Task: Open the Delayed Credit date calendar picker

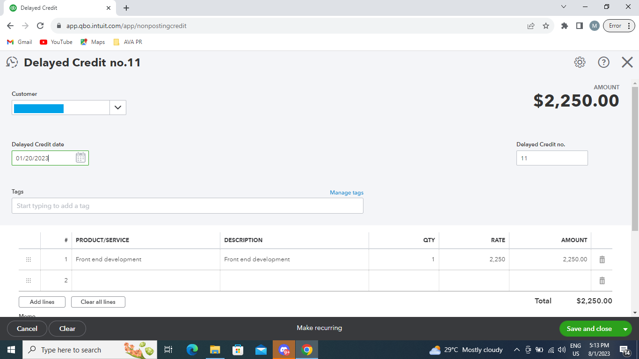Action: coord(80,158)
